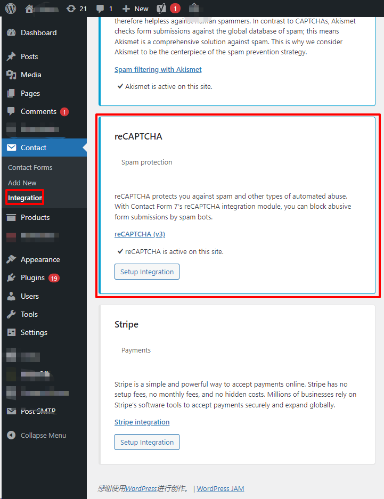
Task: Click Setup Integration for reCAPTCHA
Action: click(147, 272)
